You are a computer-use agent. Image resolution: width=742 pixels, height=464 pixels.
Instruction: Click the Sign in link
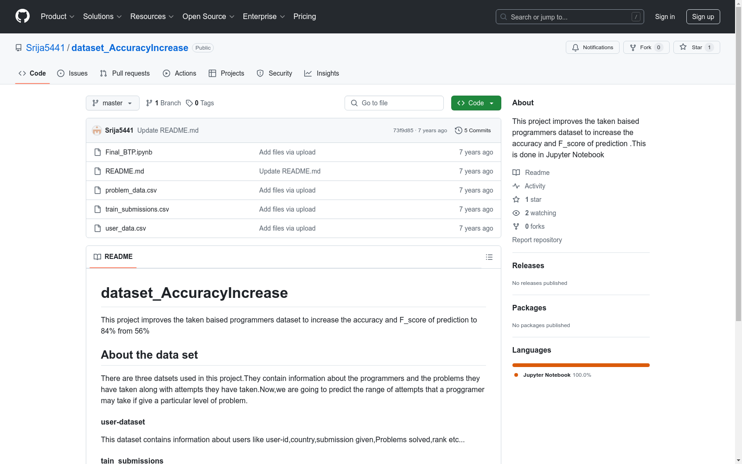665,17
